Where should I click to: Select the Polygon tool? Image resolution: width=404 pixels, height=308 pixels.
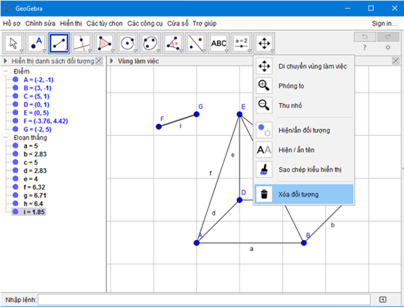click(x=105, y=43)
